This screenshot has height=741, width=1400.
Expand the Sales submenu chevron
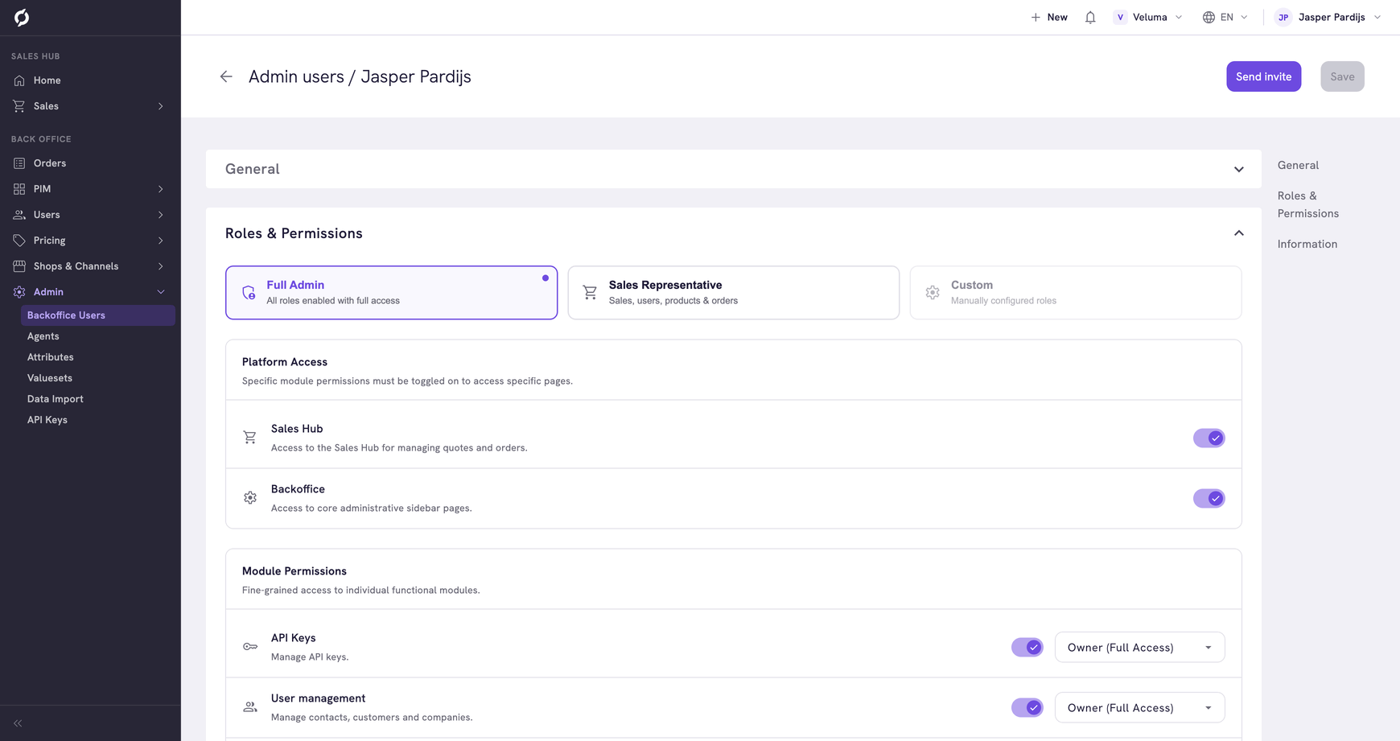[x=160, y=106]
